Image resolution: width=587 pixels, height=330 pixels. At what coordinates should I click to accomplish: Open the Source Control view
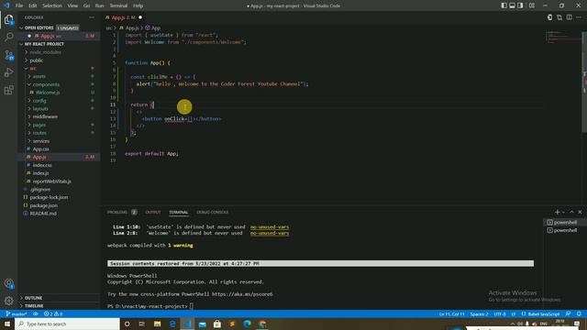tap(8, 55)
